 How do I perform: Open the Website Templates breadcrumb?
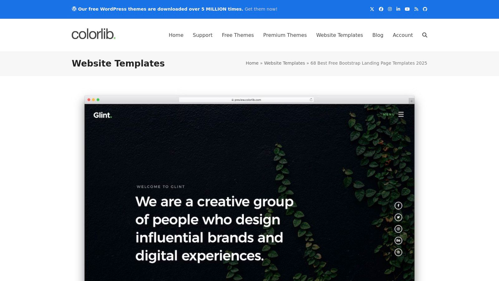[284, 63]
